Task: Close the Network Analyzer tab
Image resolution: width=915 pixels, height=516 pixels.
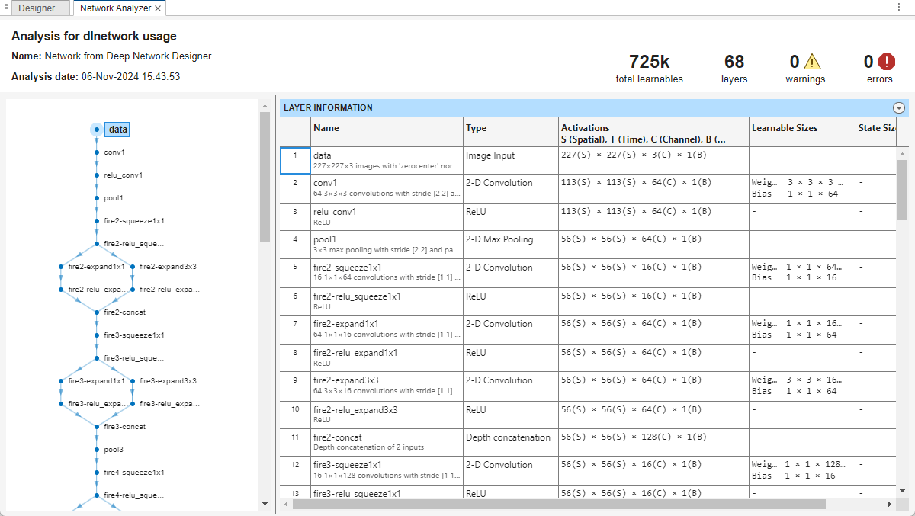Action: [x=158, y=8]
